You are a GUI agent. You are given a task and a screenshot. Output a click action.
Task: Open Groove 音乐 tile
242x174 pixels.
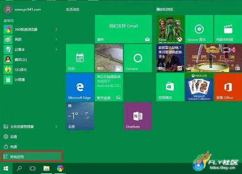click(x=199, y=29)
